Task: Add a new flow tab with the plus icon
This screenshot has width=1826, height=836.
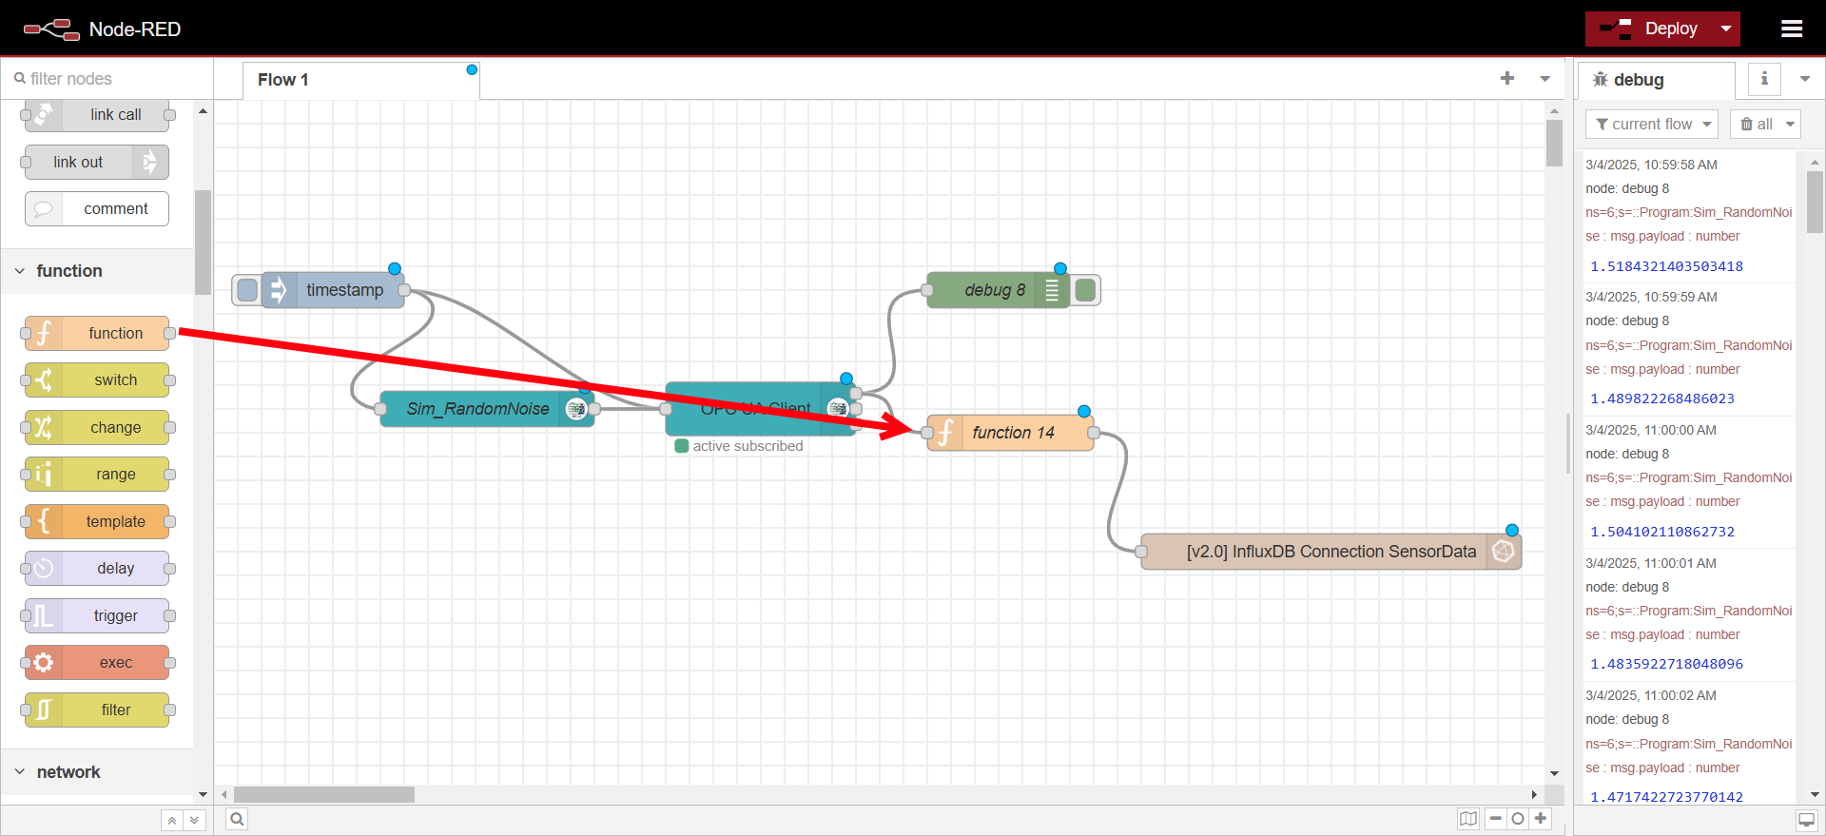Action: [1506, 79]
